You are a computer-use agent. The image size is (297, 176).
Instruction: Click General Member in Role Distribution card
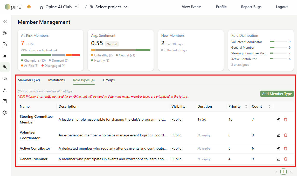[243, 48]
